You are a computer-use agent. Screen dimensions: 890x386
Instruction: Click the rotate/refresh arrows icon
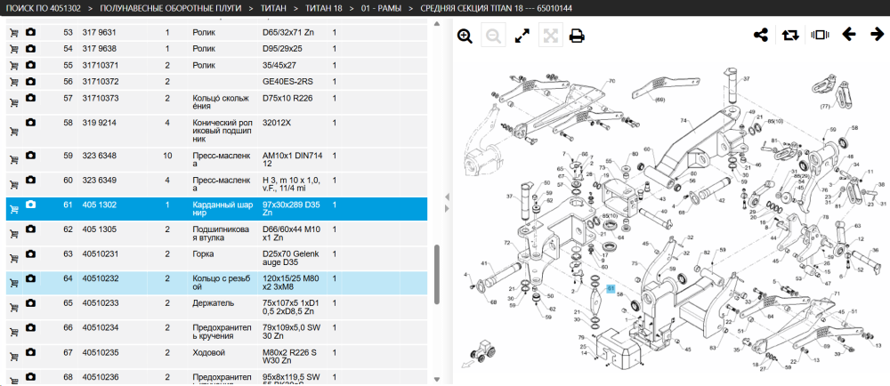click(x=789, y=36)
